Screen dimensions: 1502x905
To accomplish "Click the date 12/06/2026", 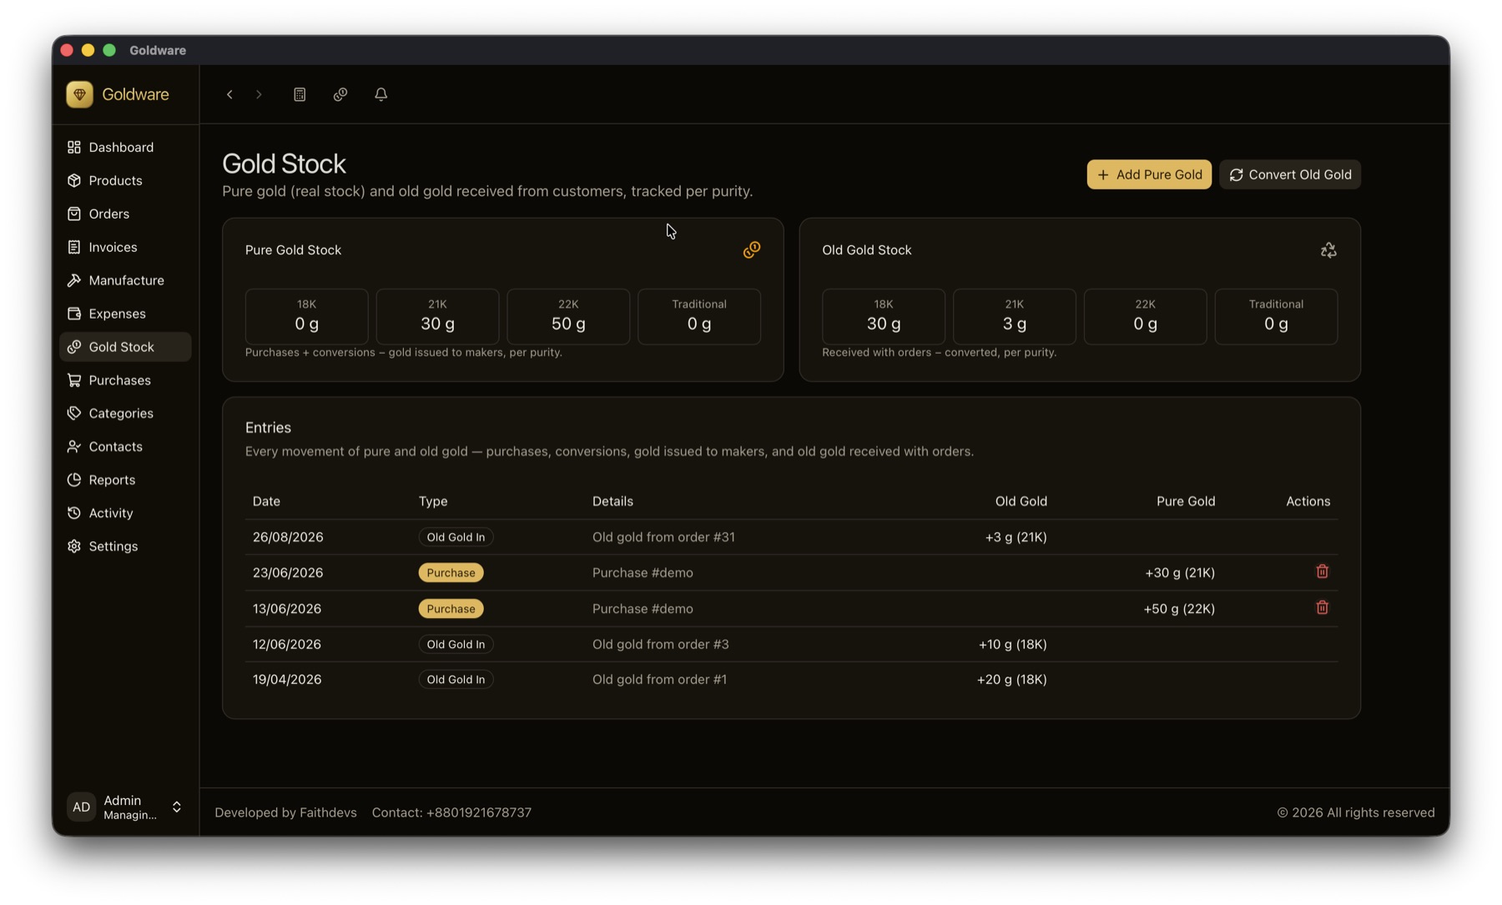I will click(287, 644).
